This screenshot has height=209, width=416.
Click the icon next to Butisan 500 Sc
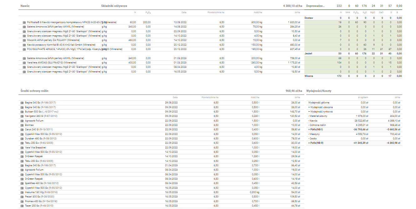(22, 112)
